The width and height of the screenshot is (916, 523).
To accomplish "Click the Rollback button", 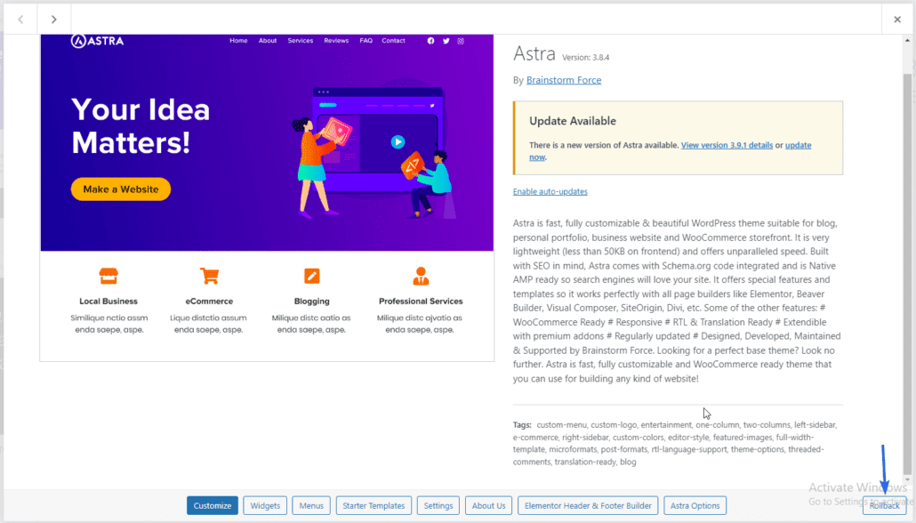I will point(885,505).
